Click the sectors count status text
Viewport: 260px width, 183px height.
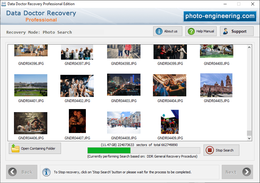139,145
